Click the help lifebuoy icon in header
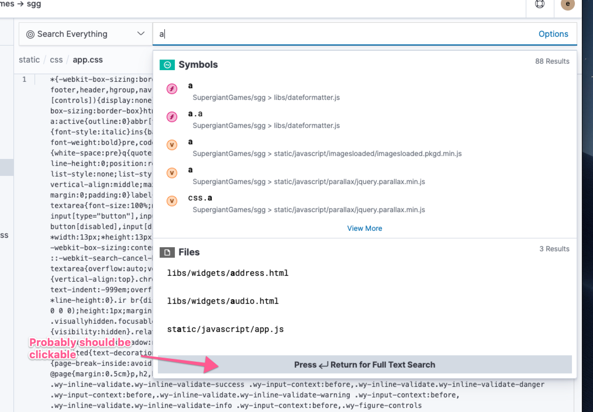The image size is (593, 412). (x=540, y=4)
